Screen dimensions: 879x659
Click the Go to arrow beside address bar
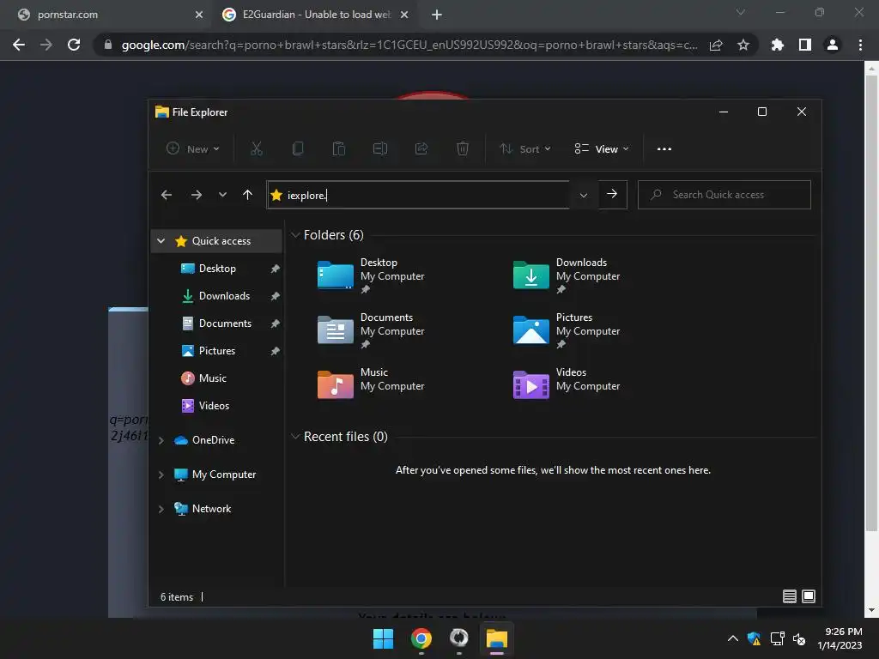[612, 194]
